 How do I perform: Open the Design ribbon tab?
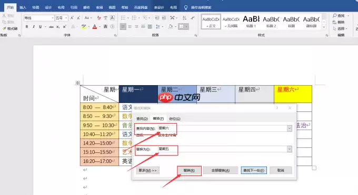(48, 7)
